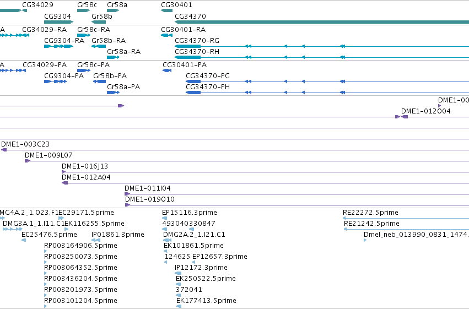Select the DME1-003C23 clone label
Viewport: 469px width, 309px height.
(25, 144)
